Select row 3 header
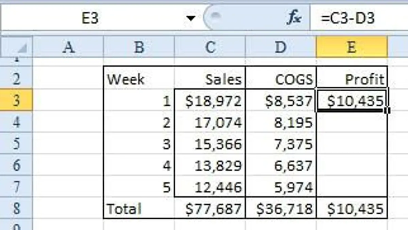408x230 pixels. (16, 100)
